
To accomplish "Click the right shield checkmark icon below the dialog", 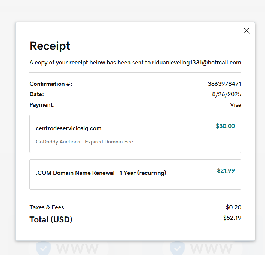I will (x=177, y=248).
